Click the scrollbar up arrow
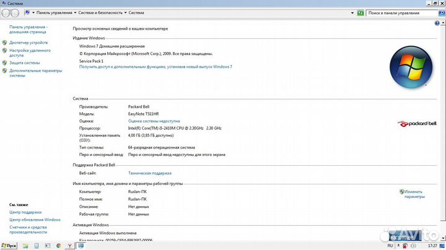 [x=443, y=23]
